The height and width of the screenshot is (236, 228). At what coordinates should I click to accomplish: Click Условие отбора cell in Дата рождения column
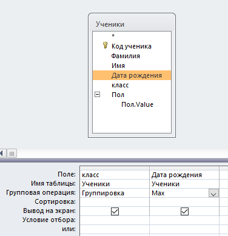184,220
